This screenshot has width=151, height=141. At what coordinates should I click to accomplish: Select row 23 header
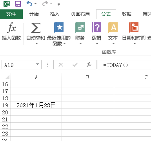(5, 134)
